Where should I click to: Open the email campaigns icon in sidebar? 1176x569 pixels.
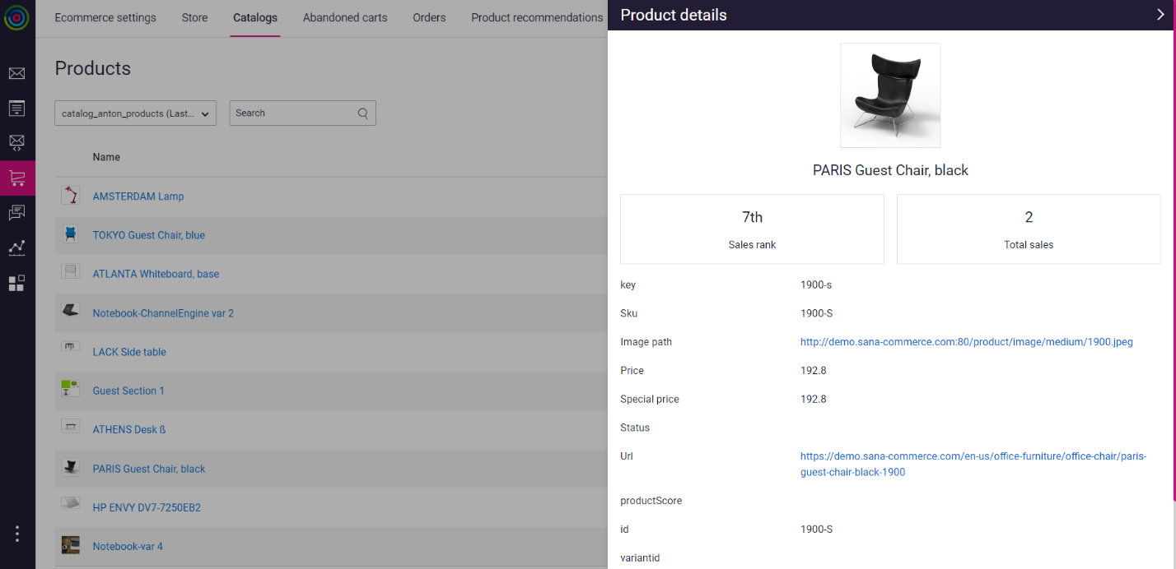tap(16, 73)
